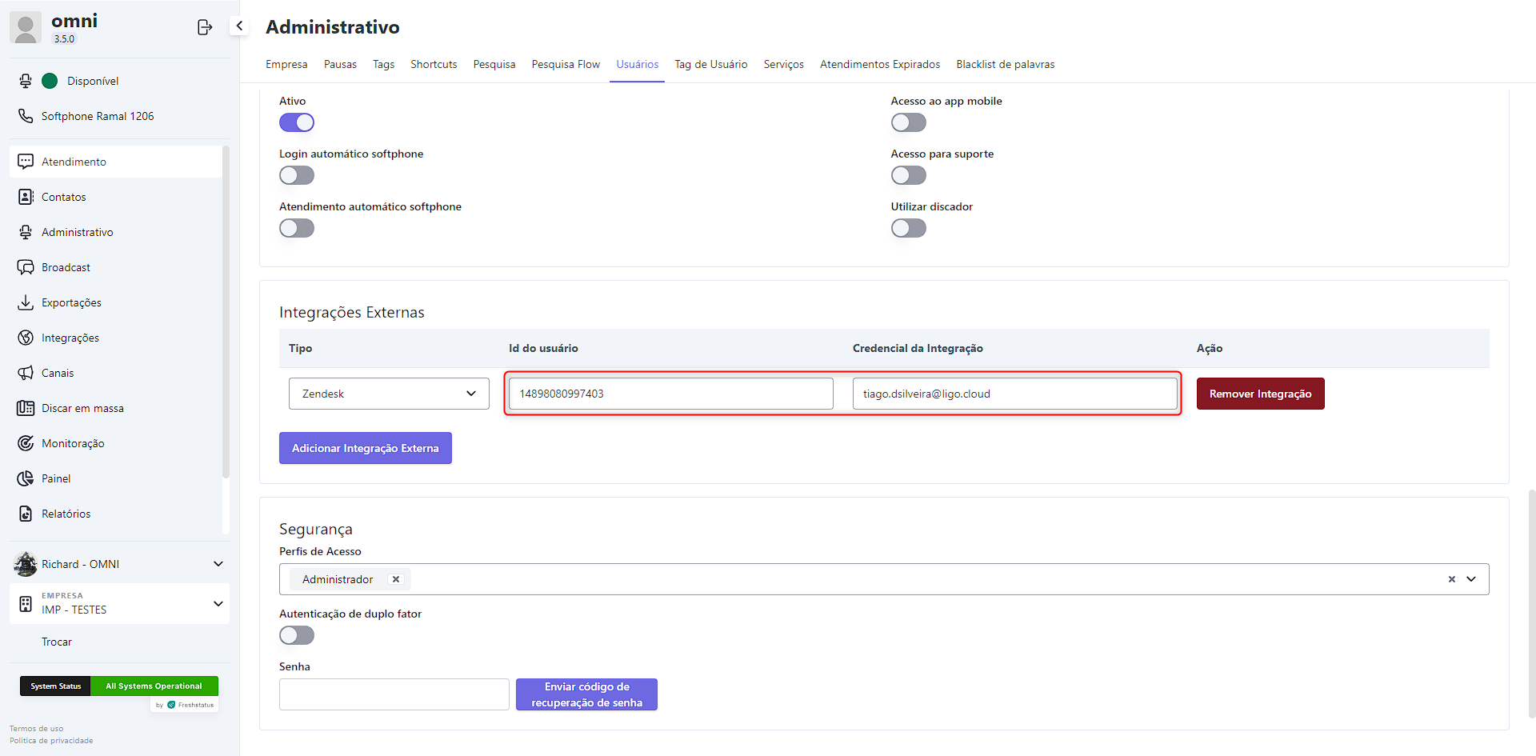Image resolution: width=1536 pixels, height=756 pixels.
Task: Click the main page vertical scrollbar
Action: click(1531, 604)
